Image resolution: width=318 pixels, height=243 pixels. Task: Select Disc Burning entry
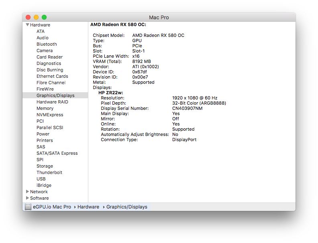[50, 70]
